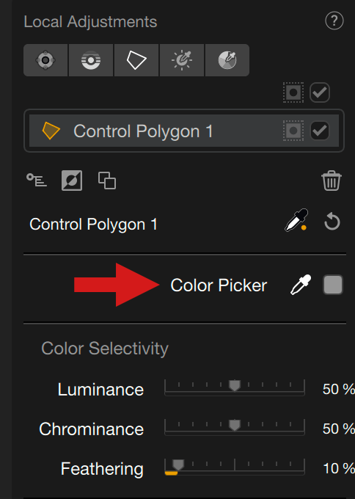Select the Control Polygon tool icon
Screen dimensions: 355x499
click(x=136, y=60)
